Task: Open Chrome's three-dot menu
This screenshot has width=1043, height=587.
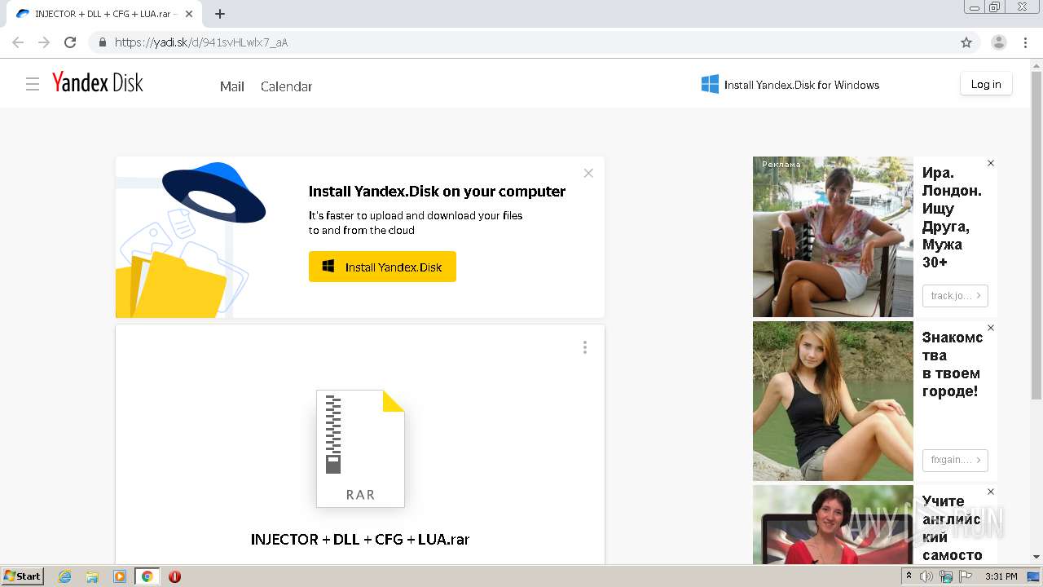Action: (1025, 42)
